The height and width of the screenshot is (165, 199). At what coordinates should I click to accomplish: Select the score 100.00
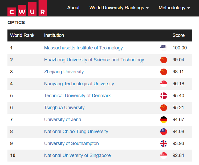pyautogui.click(x=180, y=48)
